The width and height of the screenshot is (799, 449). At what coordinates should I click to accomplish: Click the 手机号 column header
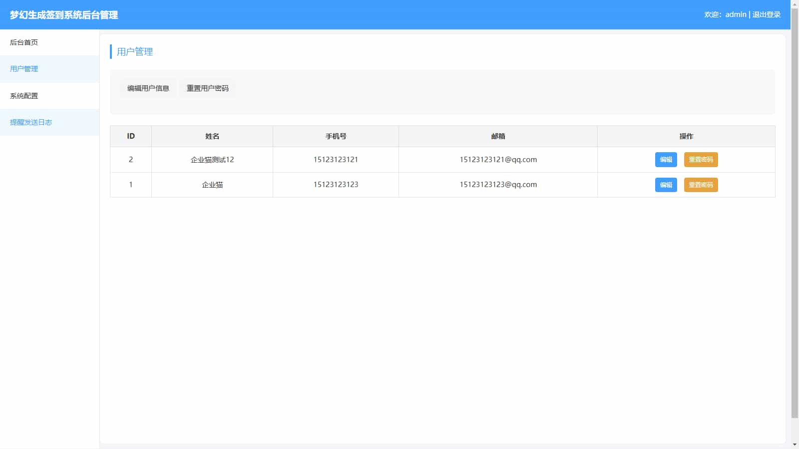tap(336, 136)
